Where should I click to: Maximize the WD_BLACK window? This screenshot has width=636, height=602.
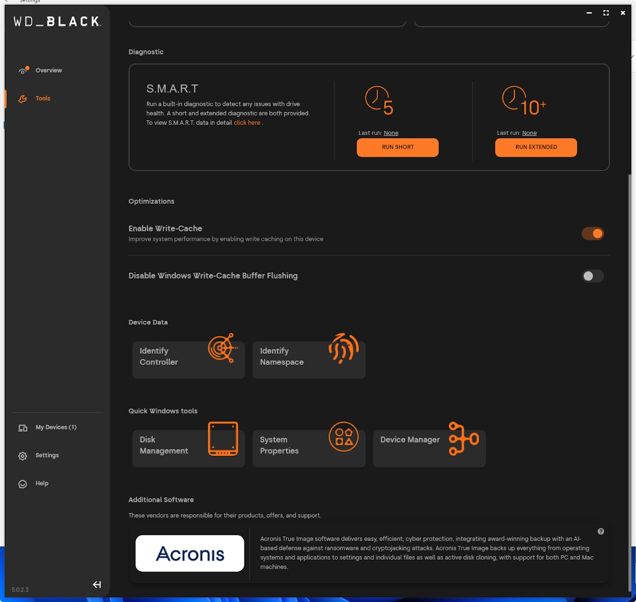(x=606, y=13)
